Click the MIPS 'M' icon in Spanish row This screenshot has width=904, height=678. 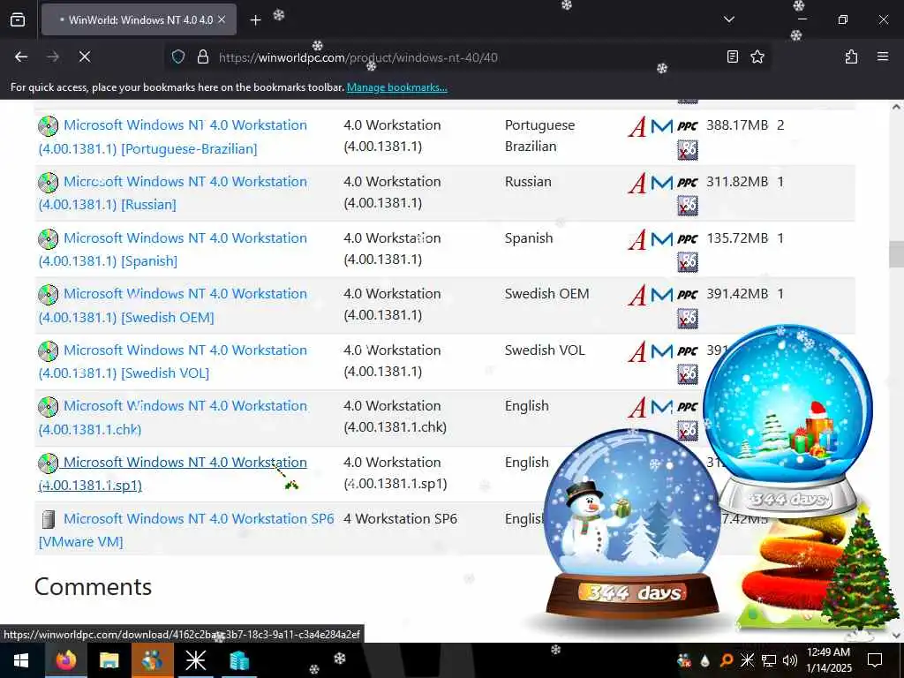662,238
